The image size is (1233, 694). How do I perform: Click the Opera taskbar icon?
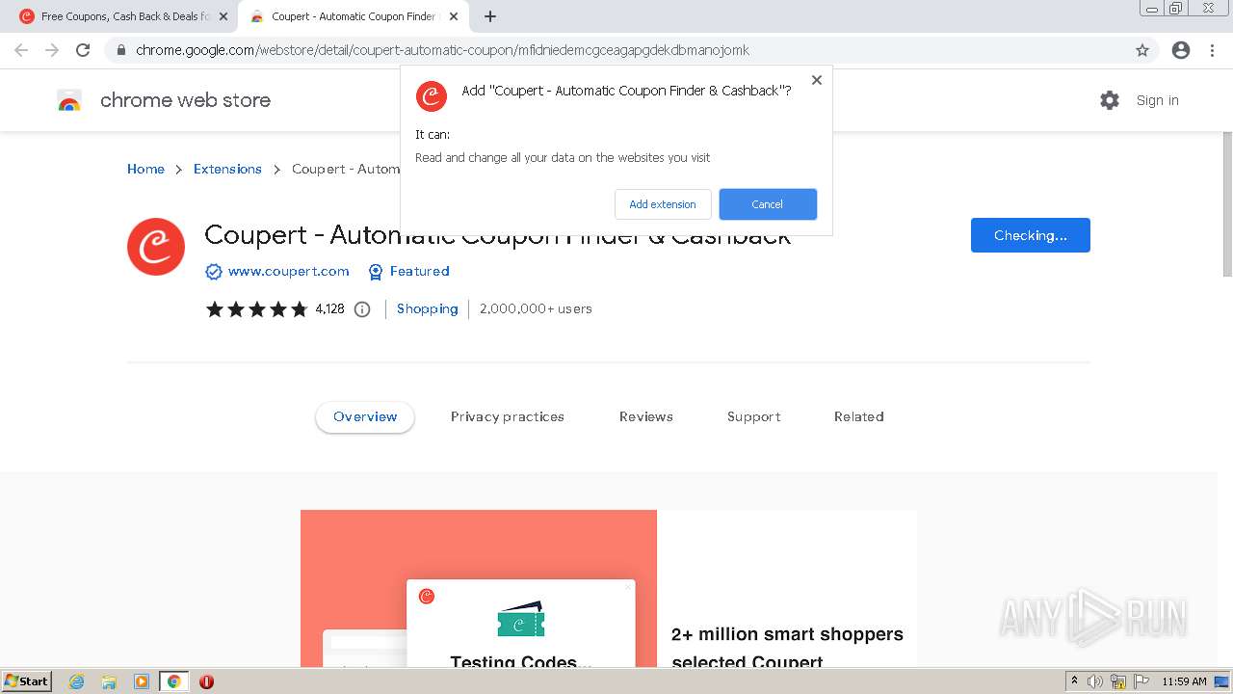click(x=206, y=681)
